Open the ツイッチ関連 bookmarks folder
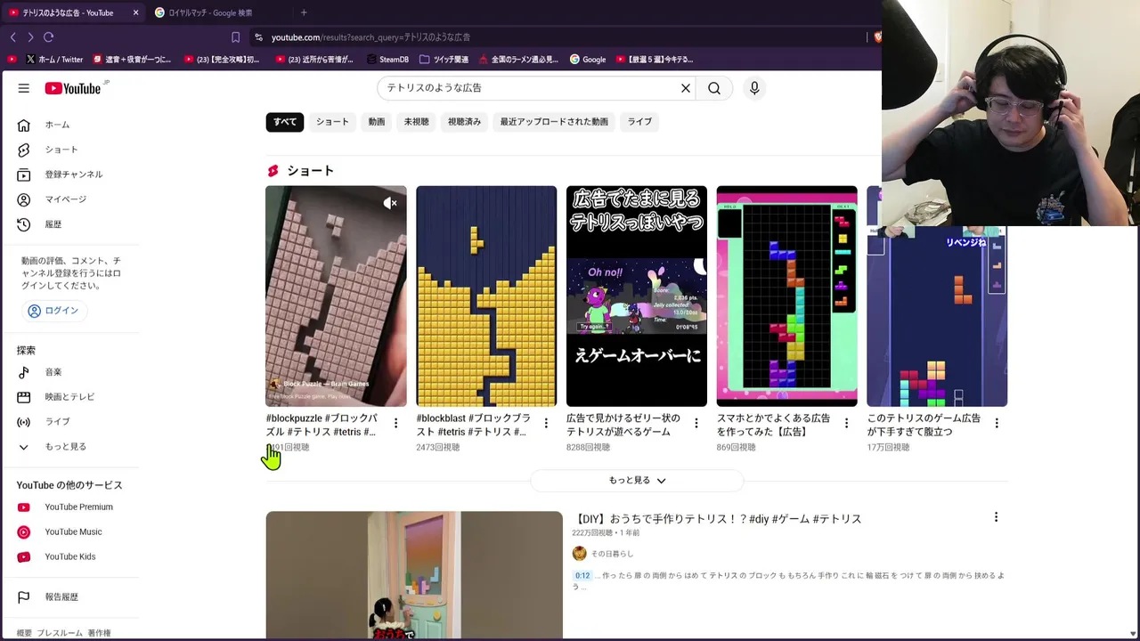 coord(444,60)
